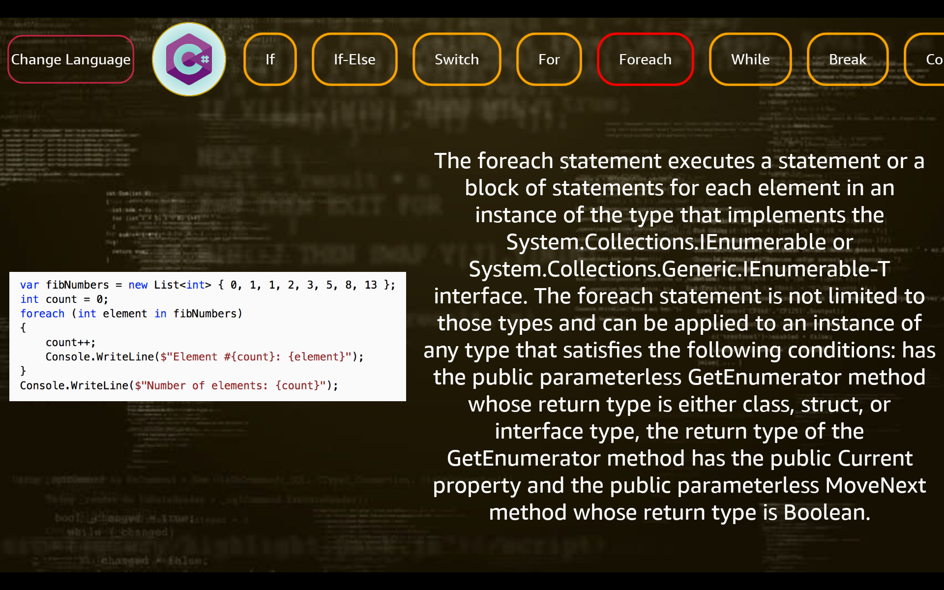Click the count++ line in the code

pyautogui.click(x=70, y=343)
